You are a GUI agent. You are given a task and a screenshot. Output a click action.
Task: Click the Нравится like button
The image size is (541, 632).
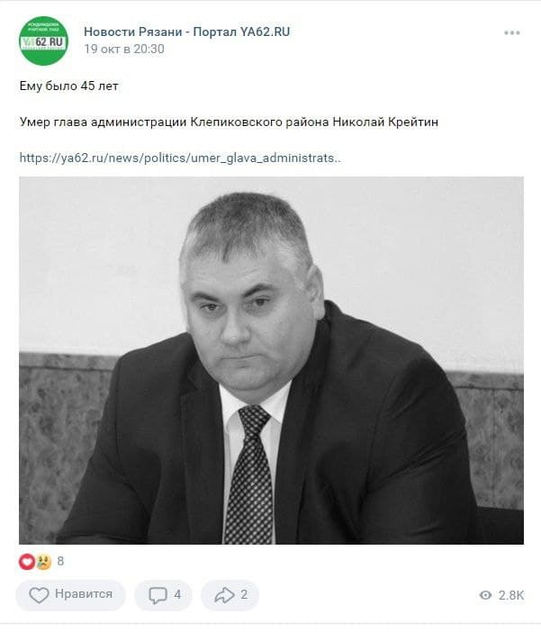(x=70, y=595)
